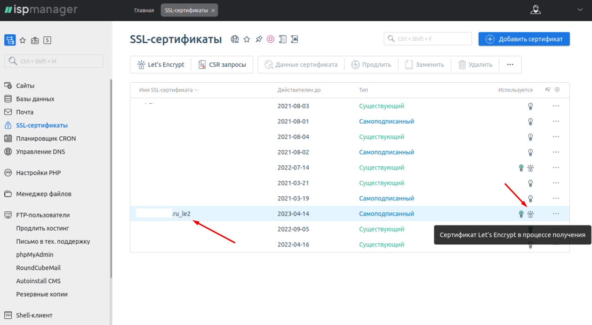The width and height of the screenshot is (592, 325).
Task: Open row actions menu for the 2021-08-01 certificate
Action: [x=556, y=122]
